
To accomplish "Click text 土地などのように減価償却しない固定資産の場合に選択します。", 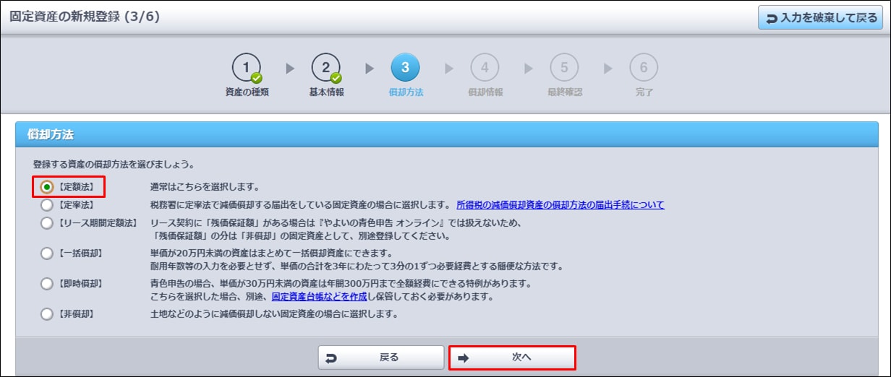I will click(274, 314).
